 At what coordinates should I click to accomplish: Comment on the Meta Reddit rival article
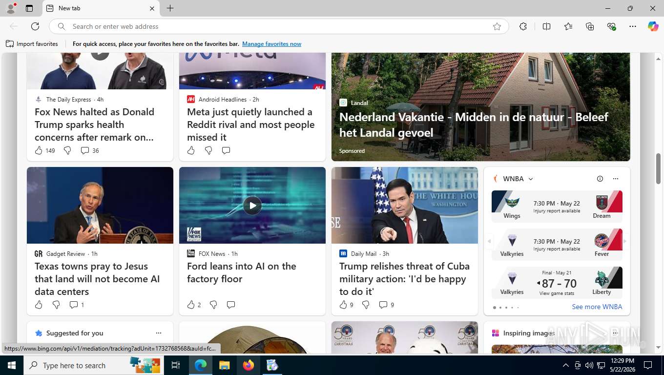(x=226, y=150)
